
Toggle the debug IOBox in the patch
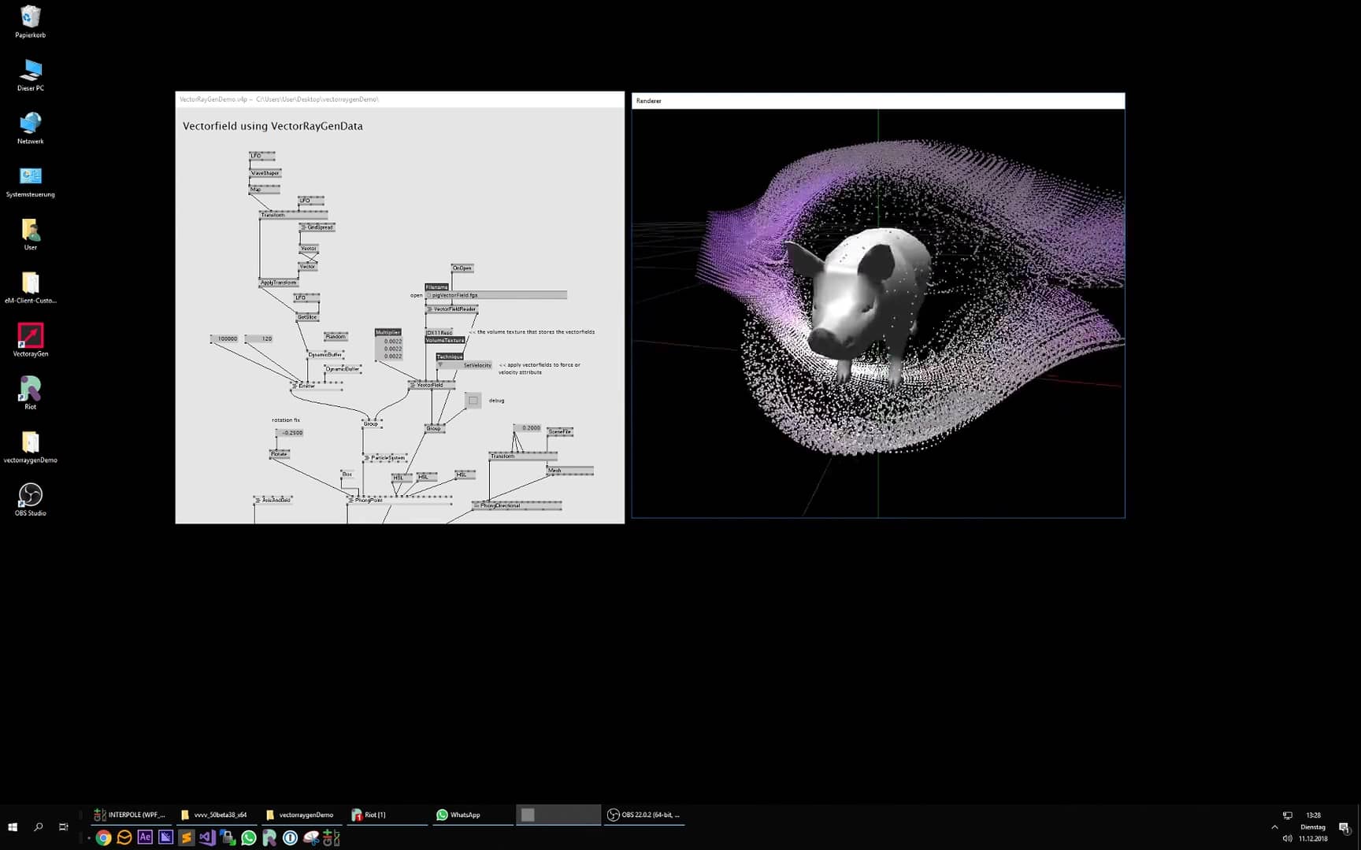(472, 400)
